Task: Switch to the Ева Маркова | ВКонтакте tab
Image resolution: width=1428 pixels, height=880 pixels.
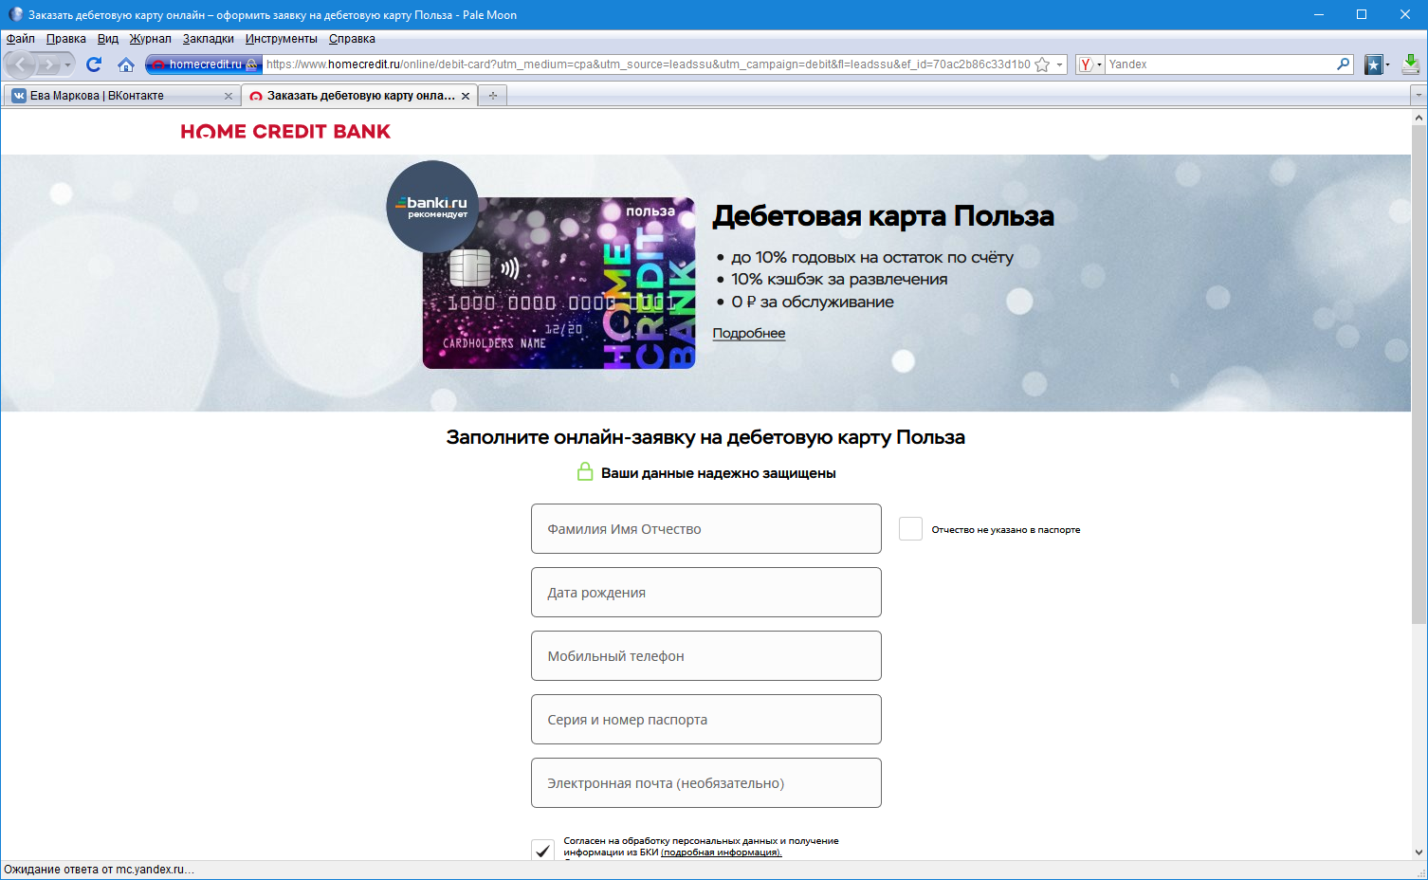Action: coord(121,96)
